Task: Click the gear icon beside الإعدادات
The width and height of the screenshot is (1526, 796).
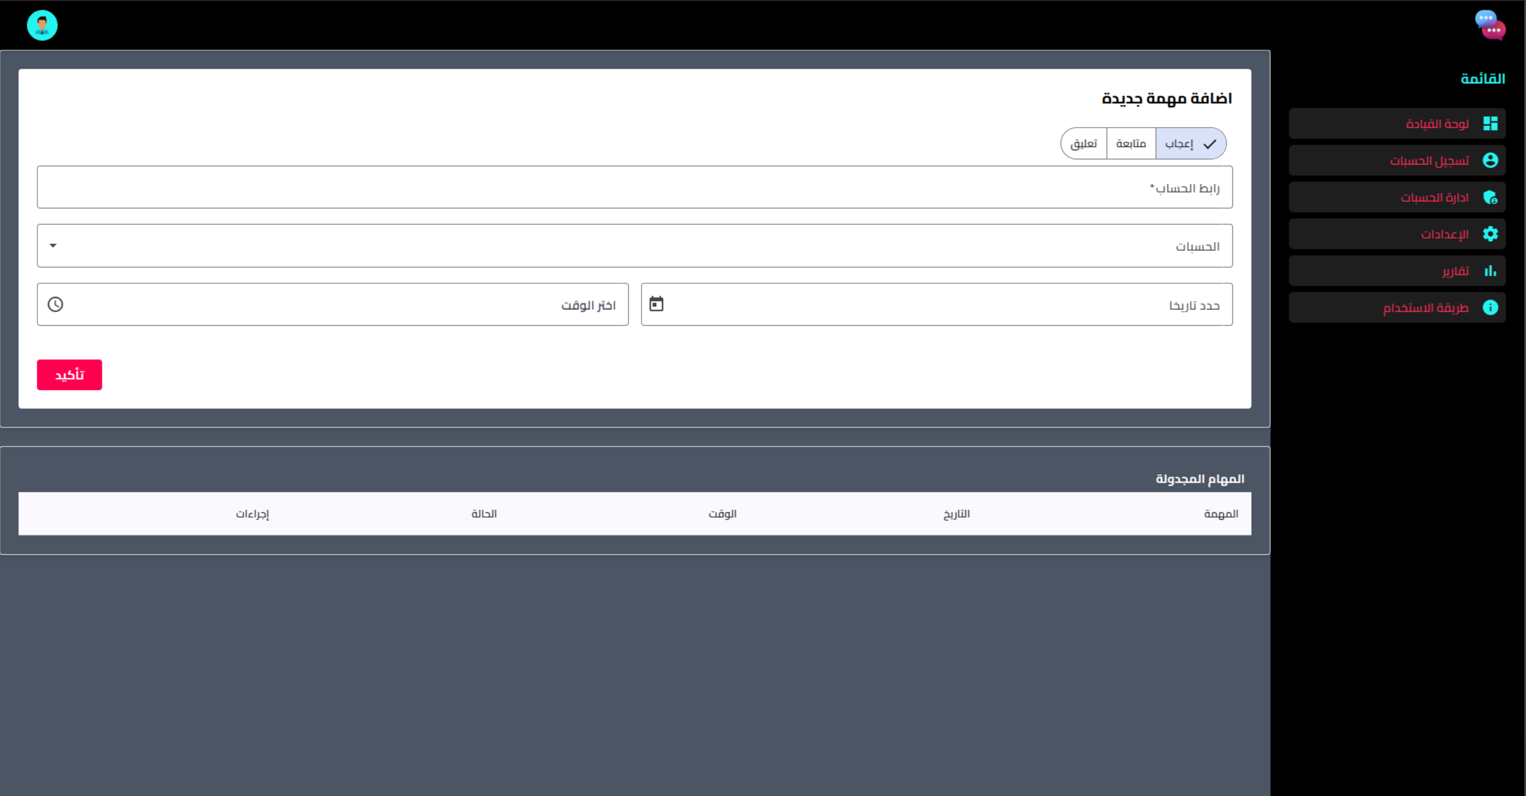Action: coord(1490,234)
